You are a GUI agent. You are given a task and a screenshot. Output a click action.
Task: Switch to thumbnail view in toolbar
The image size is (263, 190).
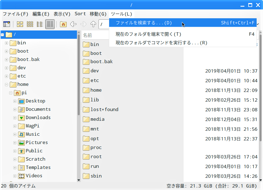tap(30, 24)
